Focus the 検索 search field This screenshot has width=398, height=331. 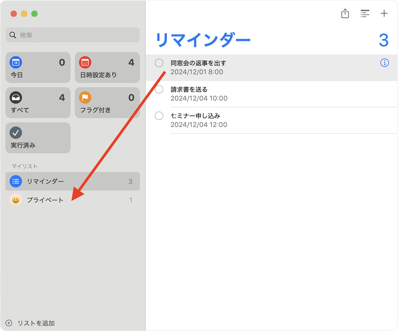coord(73,35)
